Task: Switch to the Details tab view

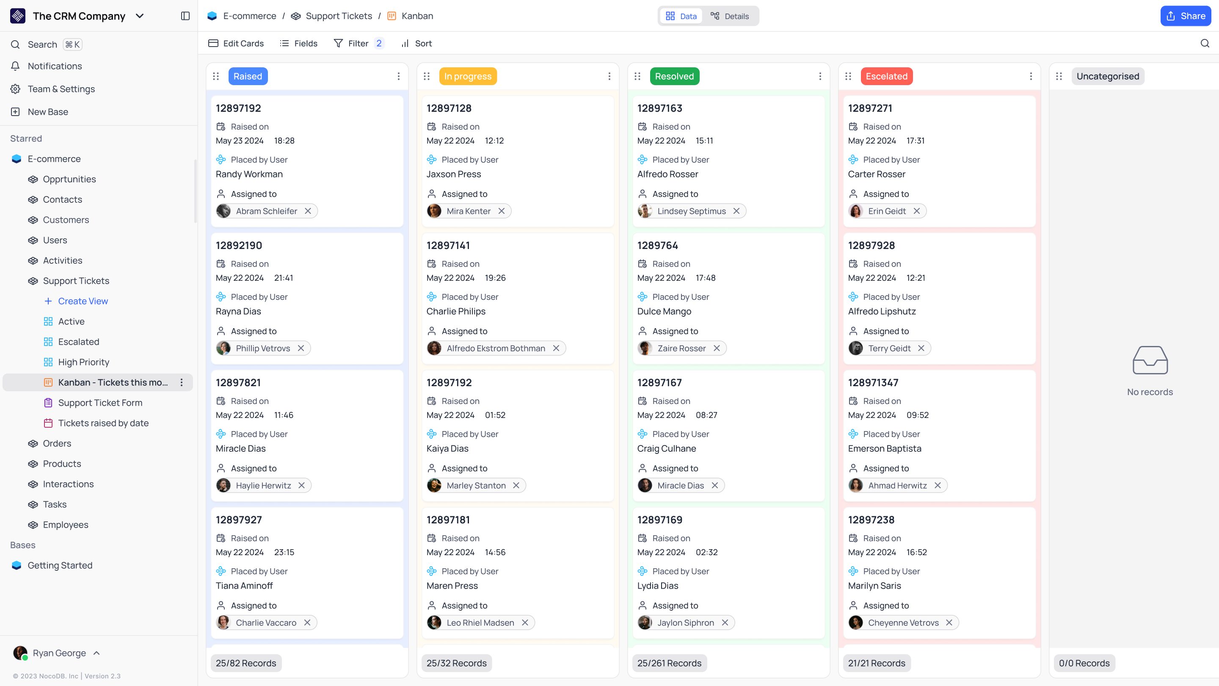Action: click(x=730, y=16)
